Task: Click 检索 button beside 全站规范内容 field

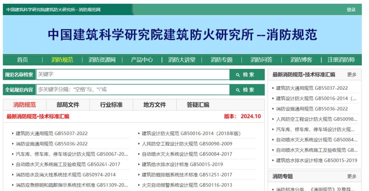Action: tap(247, 90)
